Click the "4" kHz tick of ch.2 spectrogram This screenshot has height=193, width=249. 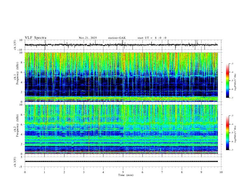(x=22, y=134)
